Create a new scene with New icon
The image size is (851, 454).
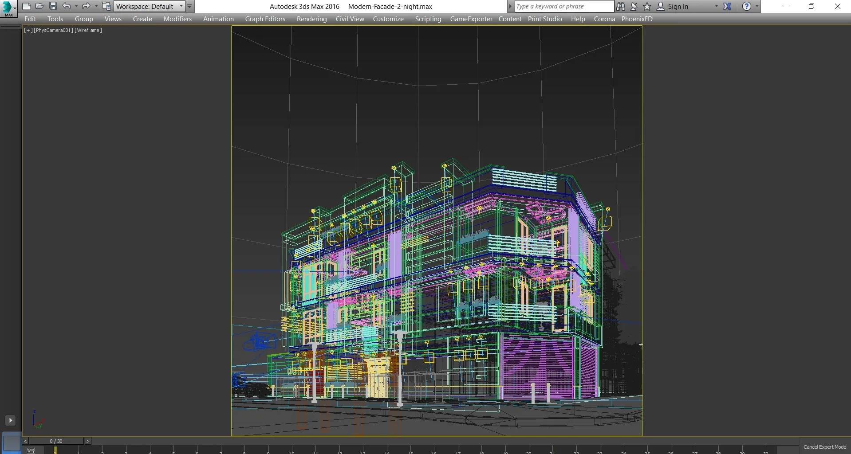tap(27, 6)
